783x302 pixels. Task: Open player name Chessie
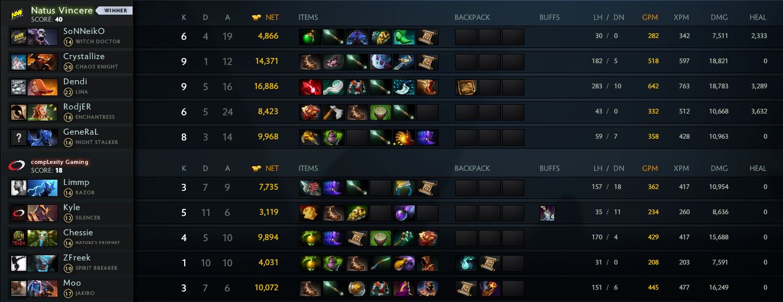[78, 232]
